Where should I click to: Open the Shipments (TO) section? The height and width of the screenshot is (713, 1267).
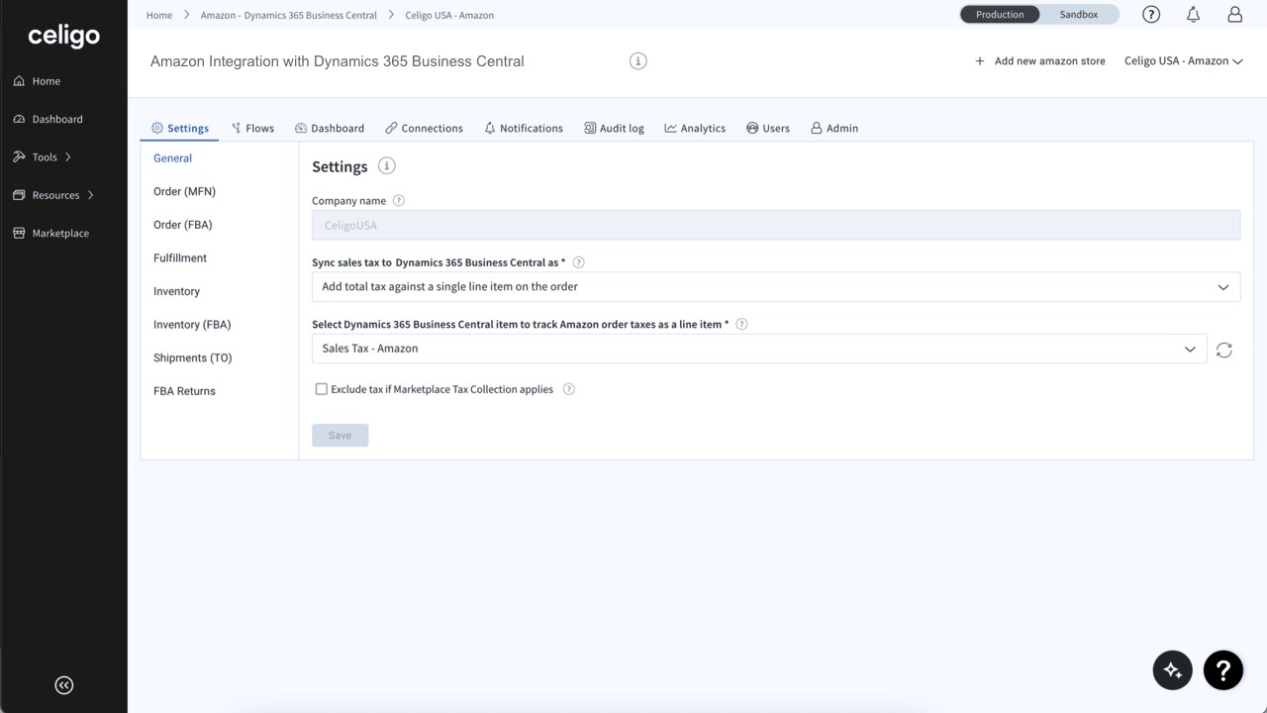[x=193, y=357]
